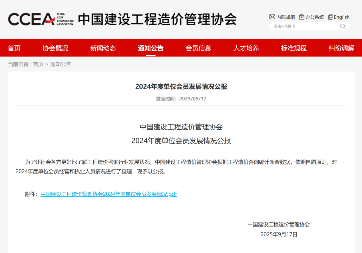This screenshot has width=362, height=253.
Task: Focus the keyword search input field
Action: [x=304, y=26]
